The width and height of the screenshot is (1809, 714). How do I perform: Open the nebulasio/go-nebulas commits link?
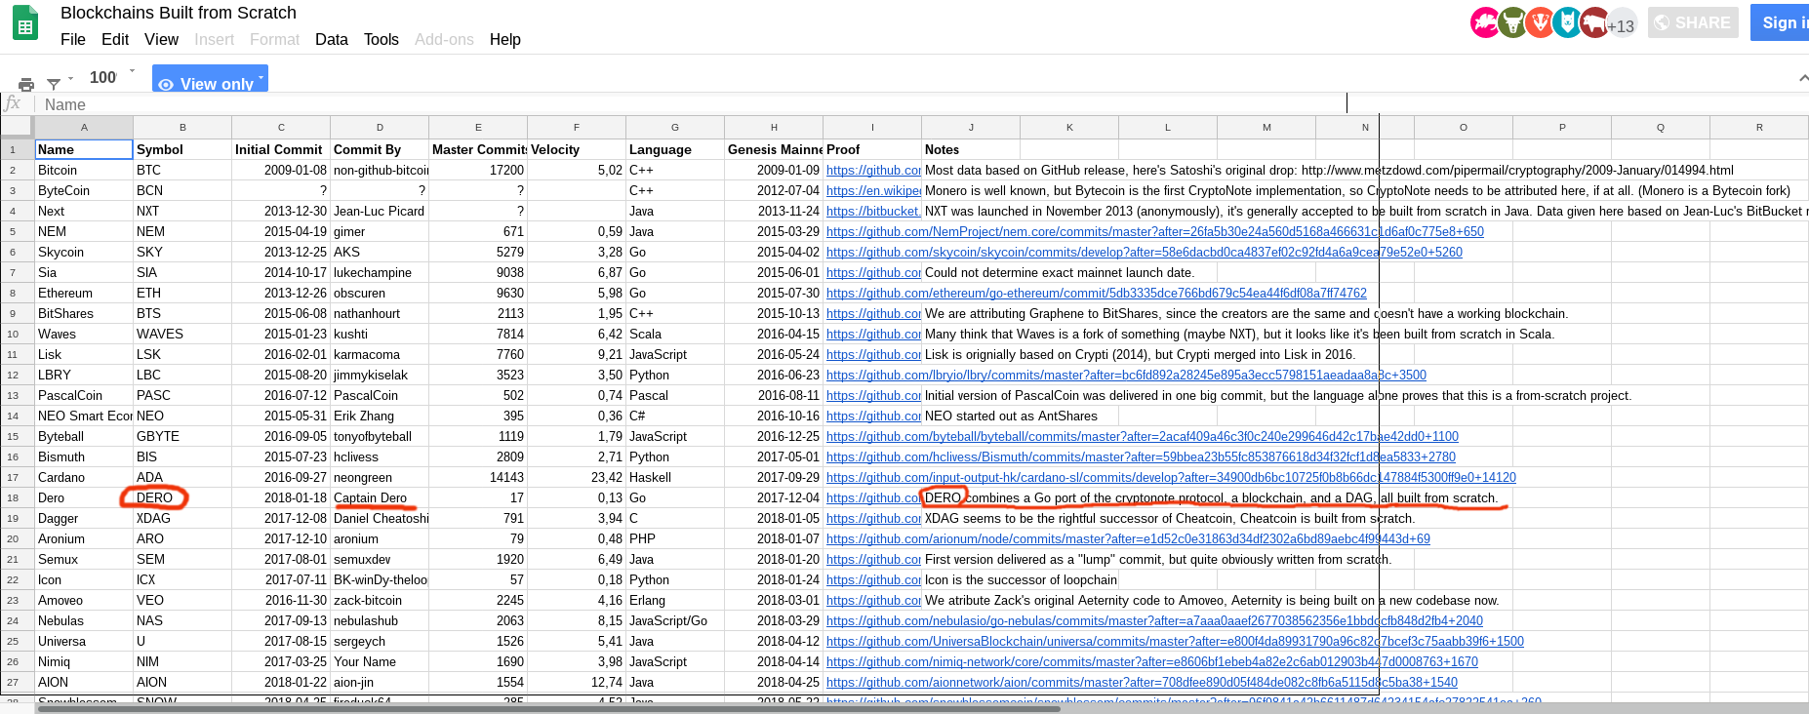(x=1154, y=620)
